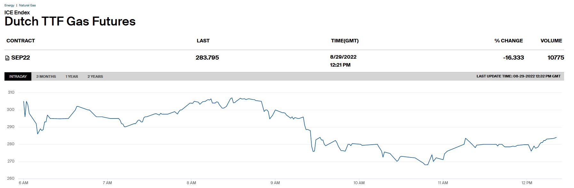This screenshot has width=574, height=188.
Task: Click the % CHANGE column header
Action: [x=508, y=41]
